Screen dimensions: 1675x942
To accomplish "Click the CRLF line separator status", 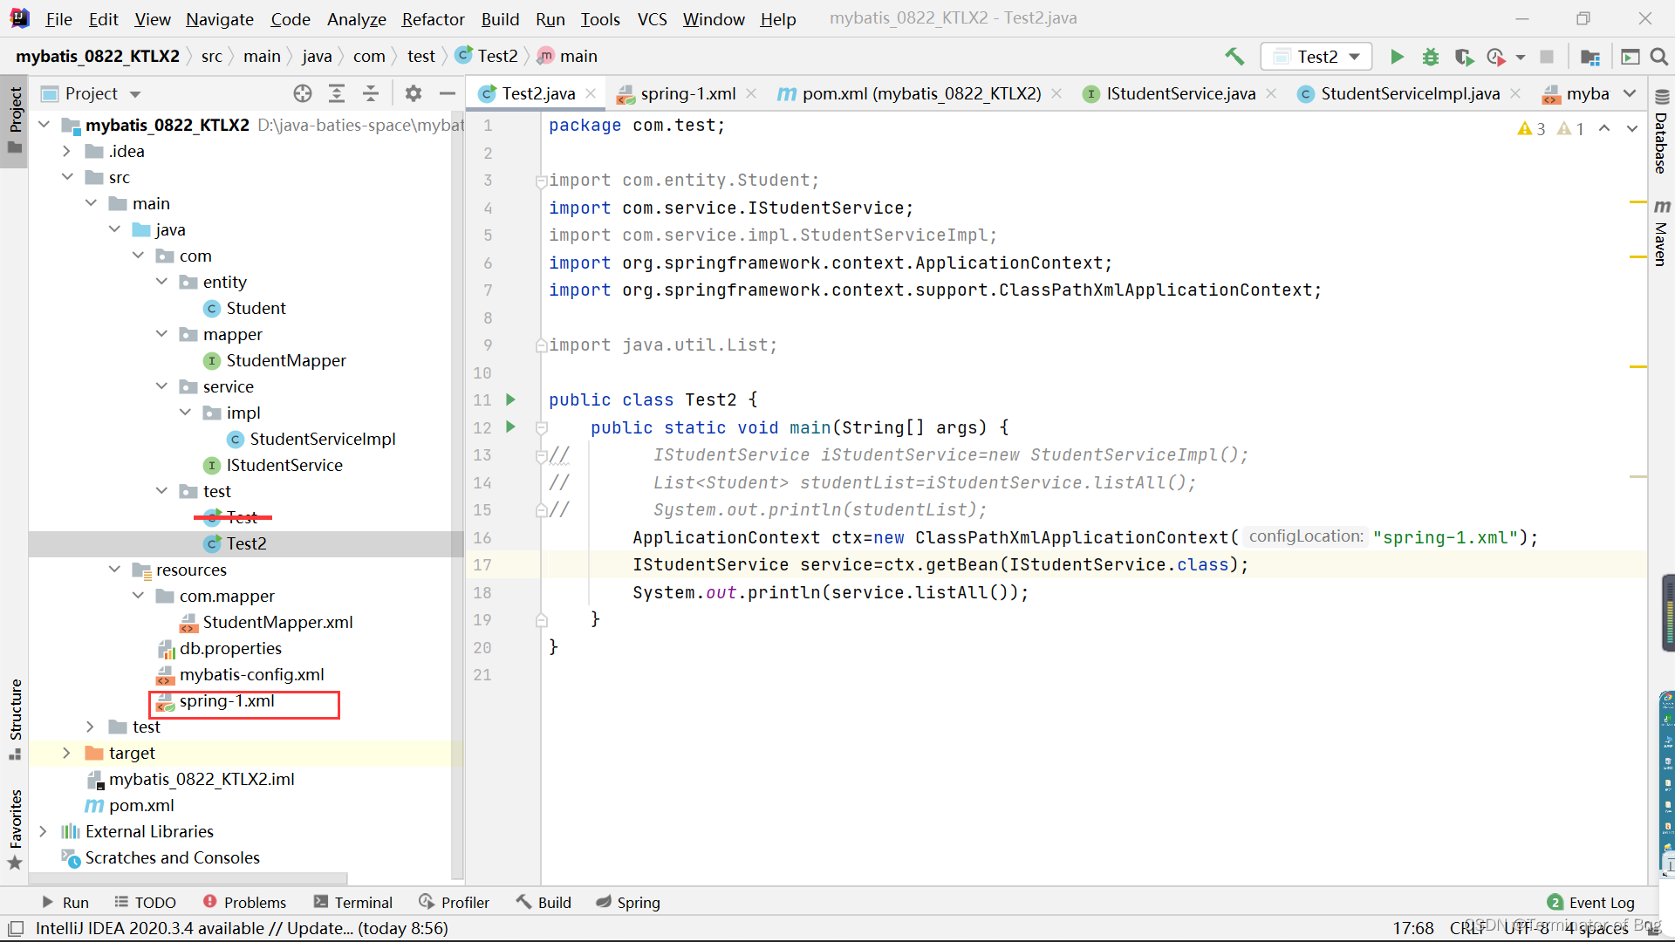I will pos(1467,928).
